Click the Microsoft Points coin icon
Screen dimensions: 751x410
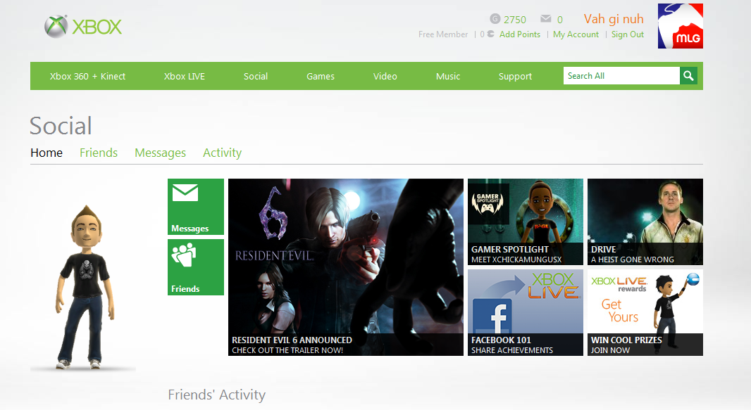pyautogui.click(x=490, y=34)
